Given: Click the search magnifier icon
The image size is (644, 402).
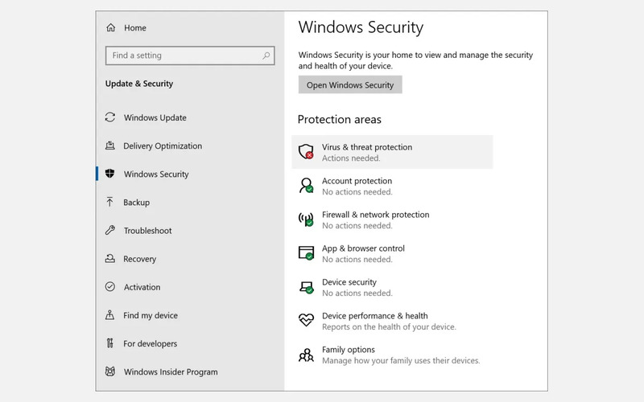Looking at the screenshot, I should [x=266, y=55].
